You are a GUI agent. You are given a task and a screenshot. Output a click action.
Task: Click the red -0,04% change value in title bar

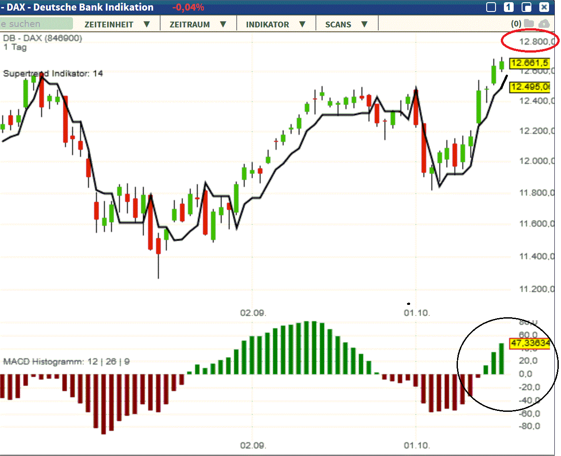tap(188, 7)
